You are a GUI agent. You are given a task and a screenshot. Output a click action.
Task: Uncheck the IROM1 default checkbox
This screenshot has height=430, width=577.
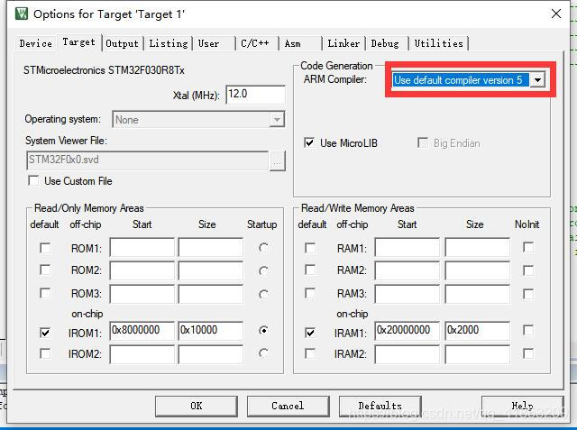click(45, 333)
